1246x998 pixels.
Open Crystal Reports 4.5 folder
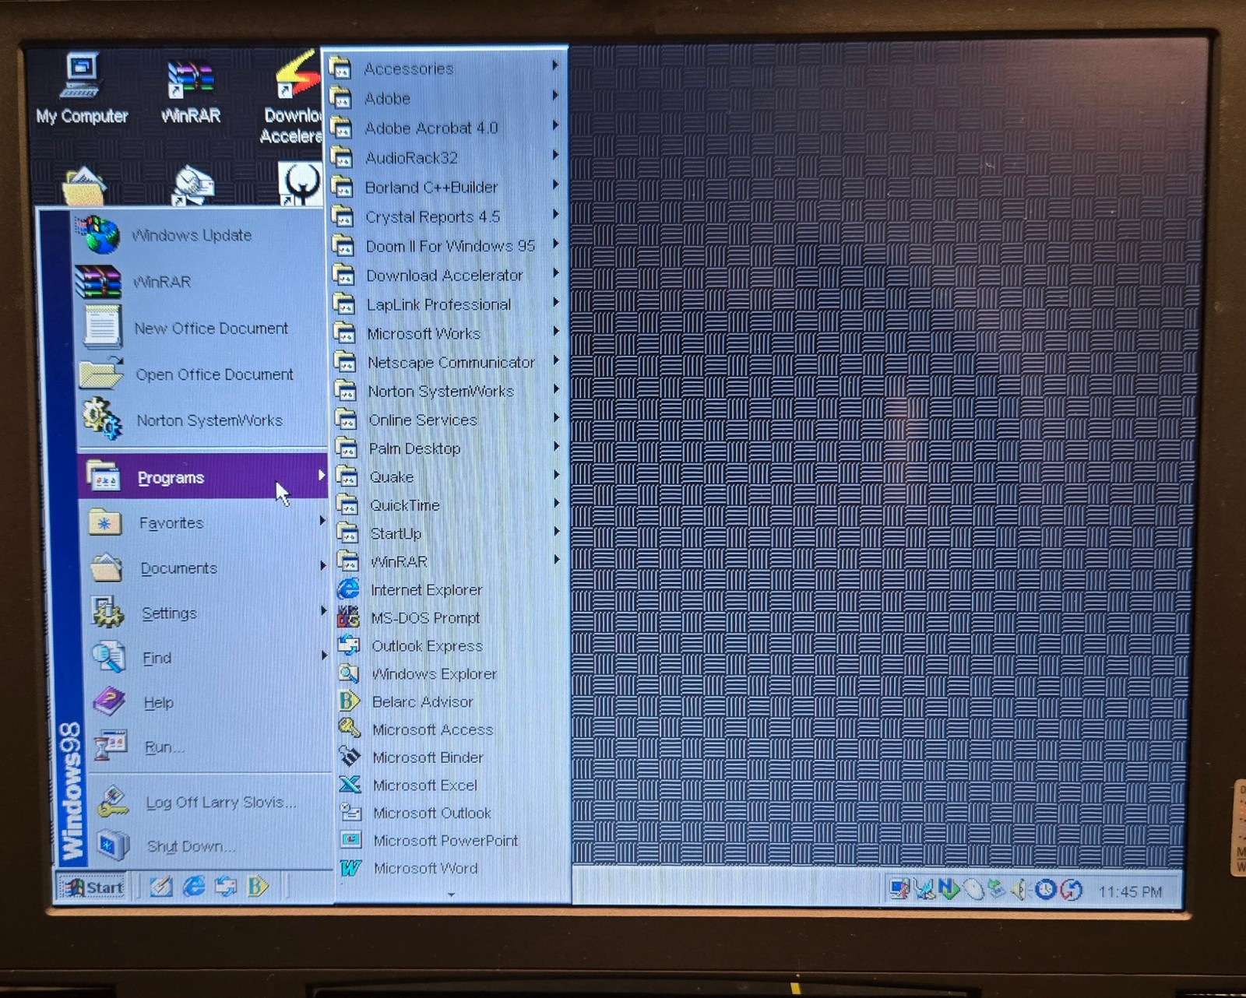445,217
